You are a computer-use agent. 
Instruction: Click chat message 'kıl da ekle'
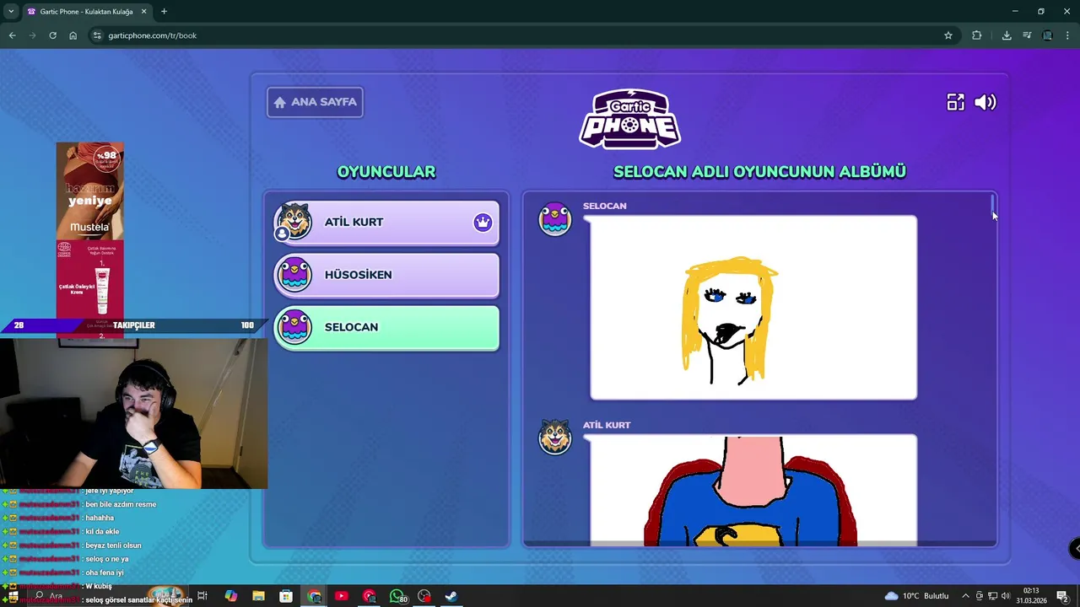click(x=102, y=531)
